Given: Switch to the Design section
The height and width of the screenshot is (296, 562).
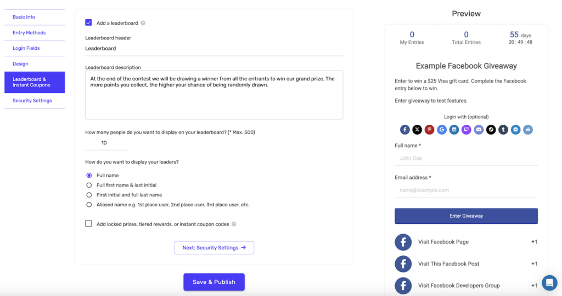Looking at the screenshot, I should [x=21, y=64].
